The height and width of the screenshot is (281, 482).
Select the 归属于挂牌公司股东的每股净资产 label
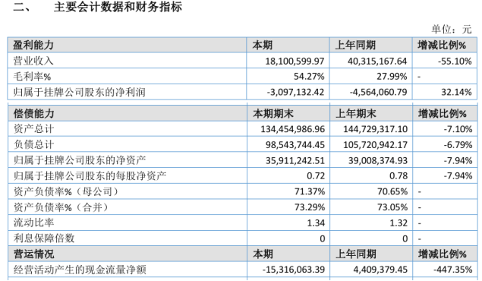[x=90, y=176]
